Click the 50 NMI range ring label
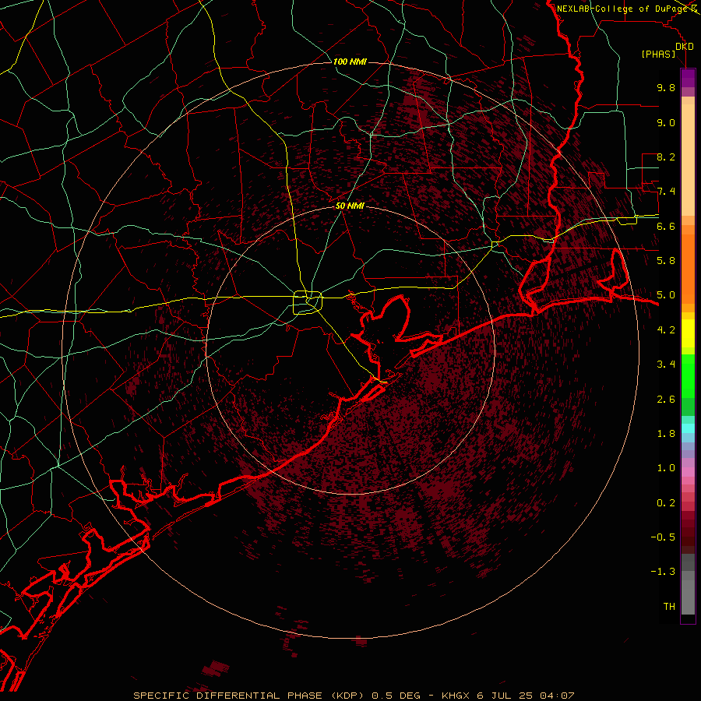This screenshot has width=701, height=701. click(350, 206)
